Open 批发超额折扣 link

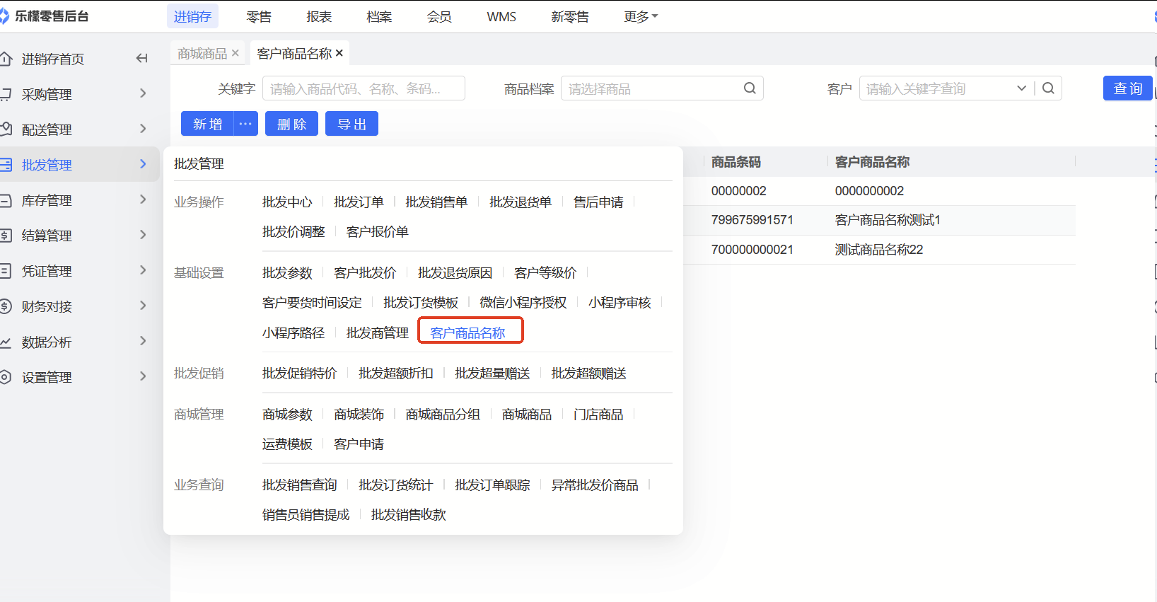pyautogui.click(x=396, y=374)
